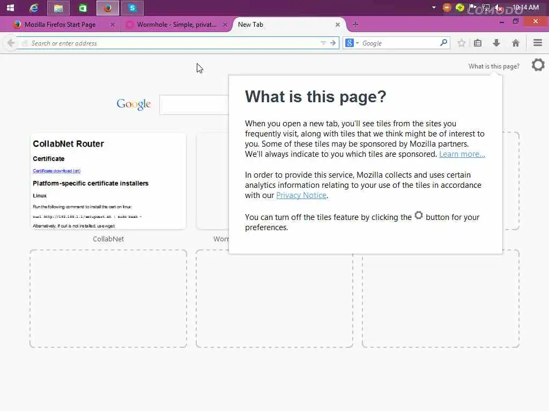The height and width of the screenshot is (411, 549).
Task: Open the CollabNet Router tile thumbnail
Action: pyautogui.click(x=108, y=181)
